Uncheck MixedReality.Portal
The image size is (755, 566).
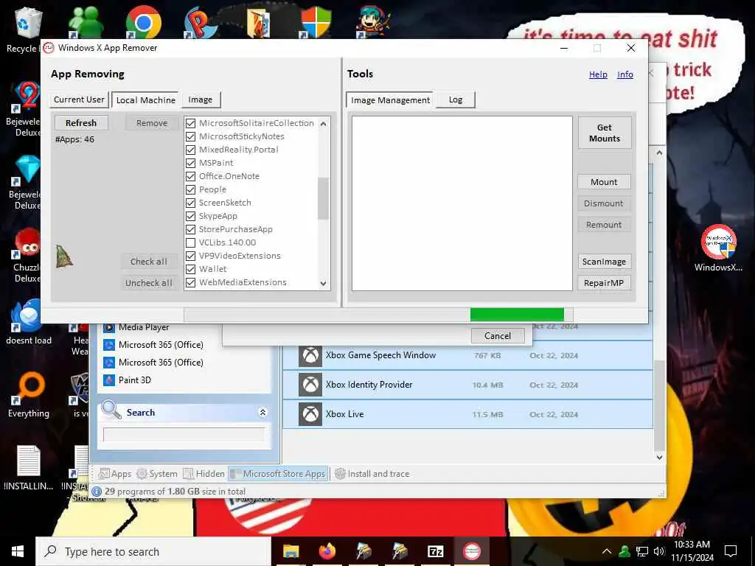coord(191,150)
